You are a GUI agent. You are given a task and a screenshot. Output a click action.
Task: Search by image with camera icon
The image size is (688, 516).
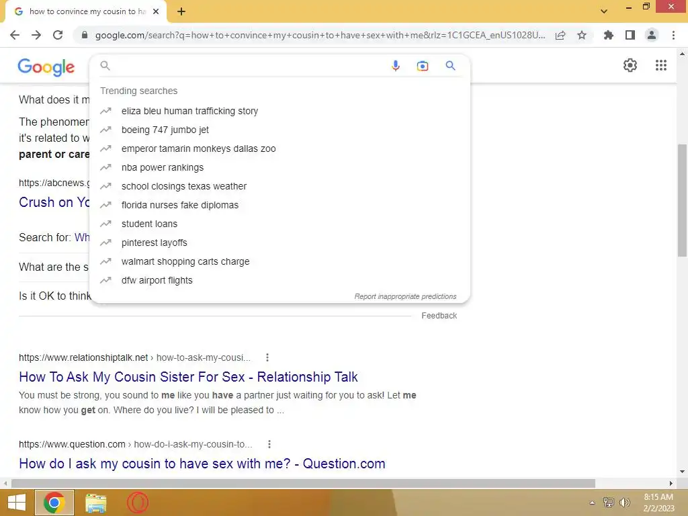click(x=423, y=66)
